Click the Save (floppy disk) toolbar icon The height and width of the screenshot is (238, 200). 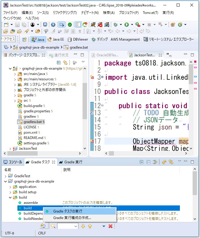(17, 25)
